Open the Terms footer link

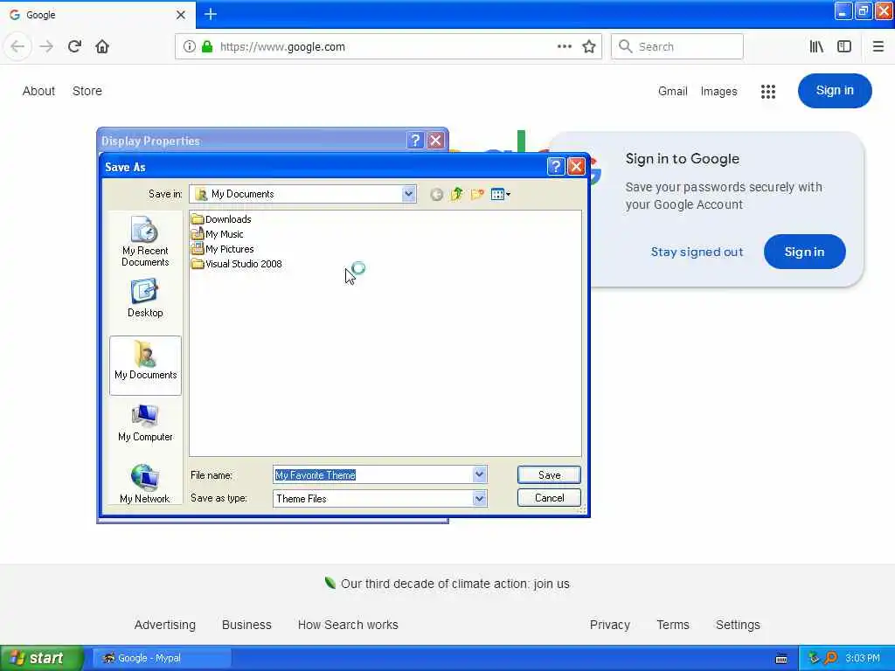click(673, 625)
